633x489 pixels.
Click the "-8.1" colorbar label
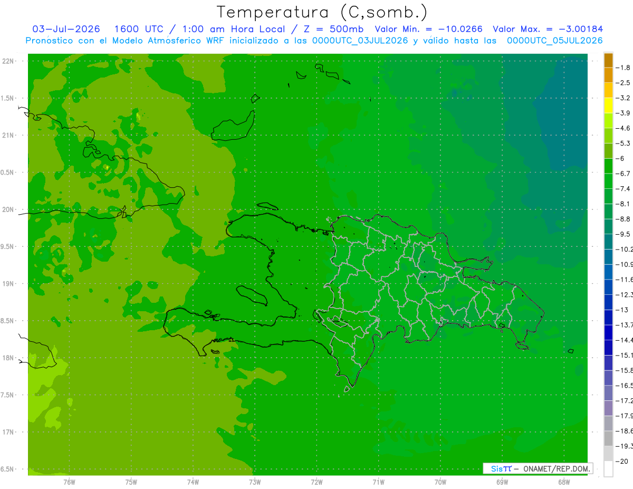(x=624, y=204)
